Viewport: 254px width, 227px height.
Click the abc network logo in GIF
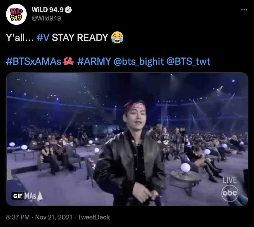(x=230, y=193)
